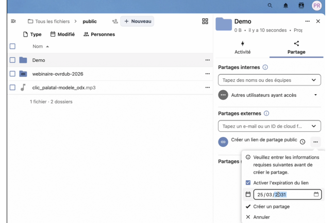Click the Autres utilisateurs round icon
The image size is (335, 223).
pyautogui.click(x=223, y=95)
